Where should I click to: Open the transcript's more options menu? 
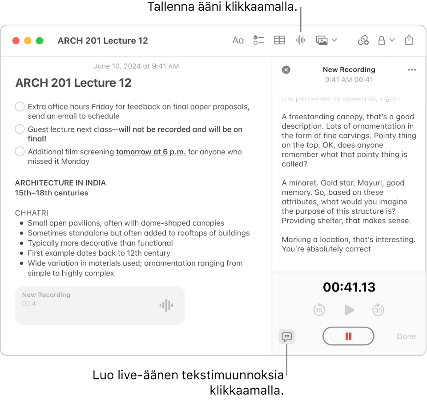click(411, 70)
